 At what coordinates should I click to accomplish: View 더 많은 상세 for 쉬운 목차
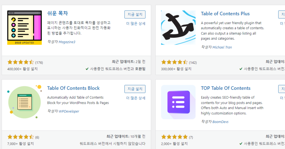(136, 24)
